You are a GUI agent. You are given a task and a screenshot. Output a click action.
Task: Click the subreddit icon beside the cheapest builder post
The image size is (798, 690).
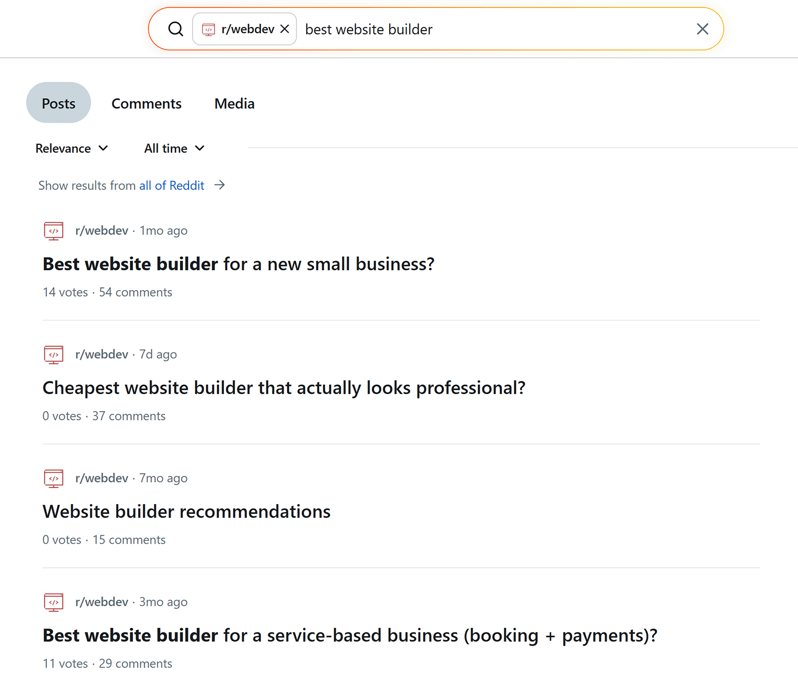[x=53, y=354]
